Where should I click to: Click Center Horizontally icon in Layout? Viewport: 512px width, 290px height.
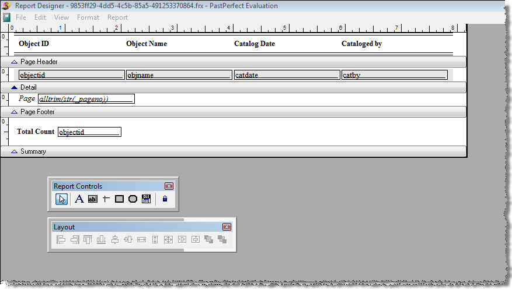coord(182,240)
